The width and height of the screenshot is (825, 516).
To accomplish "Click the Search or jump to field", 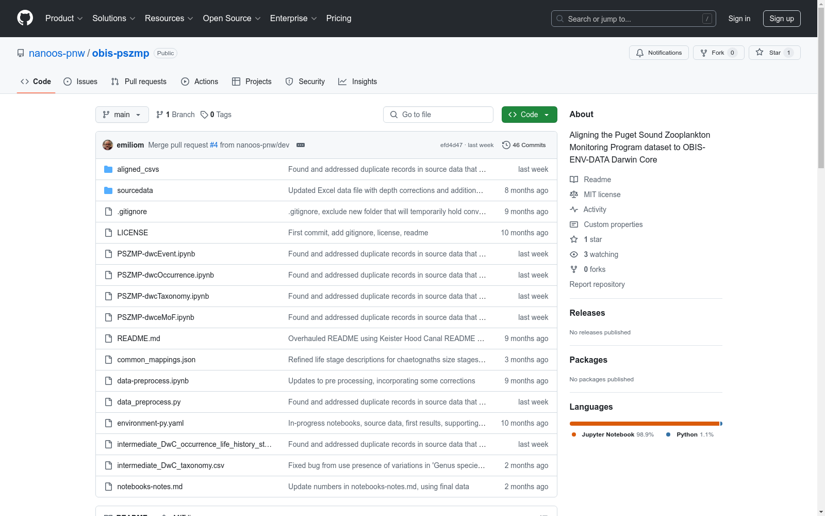I will click(634, 19).
